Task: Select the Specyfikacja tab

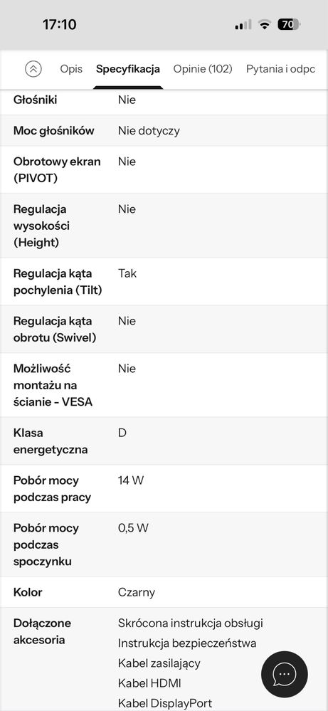Action: [128, 69]
